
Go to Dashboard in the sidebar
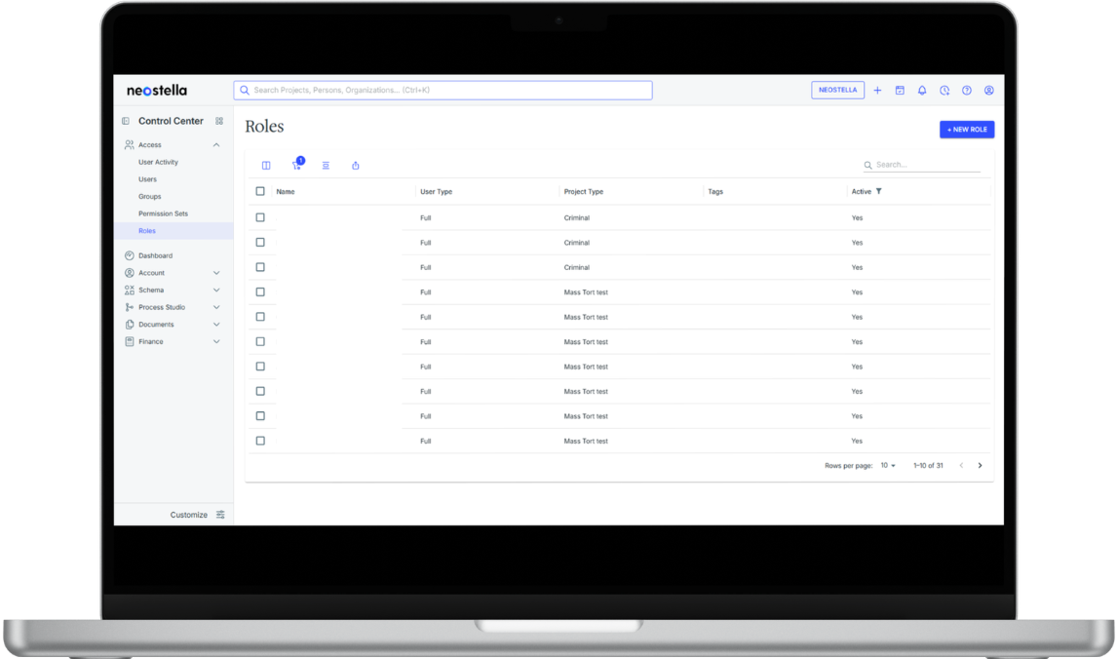click(155, 255)
